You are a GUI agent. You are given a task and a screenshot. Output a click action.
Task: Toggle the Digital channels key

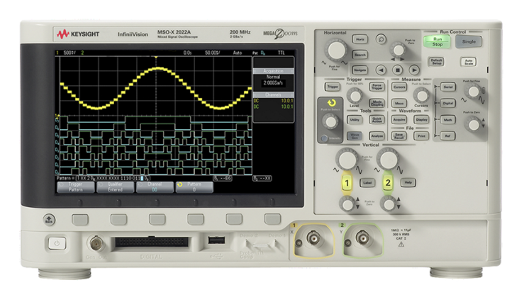[448, 104]
